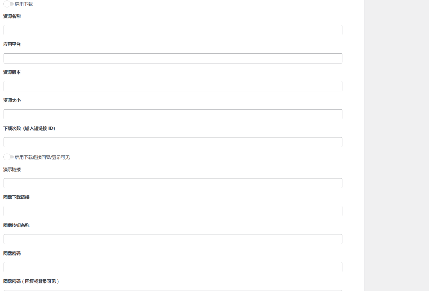Click into the 演示链接 input box
429x291 pixels.
173,183
